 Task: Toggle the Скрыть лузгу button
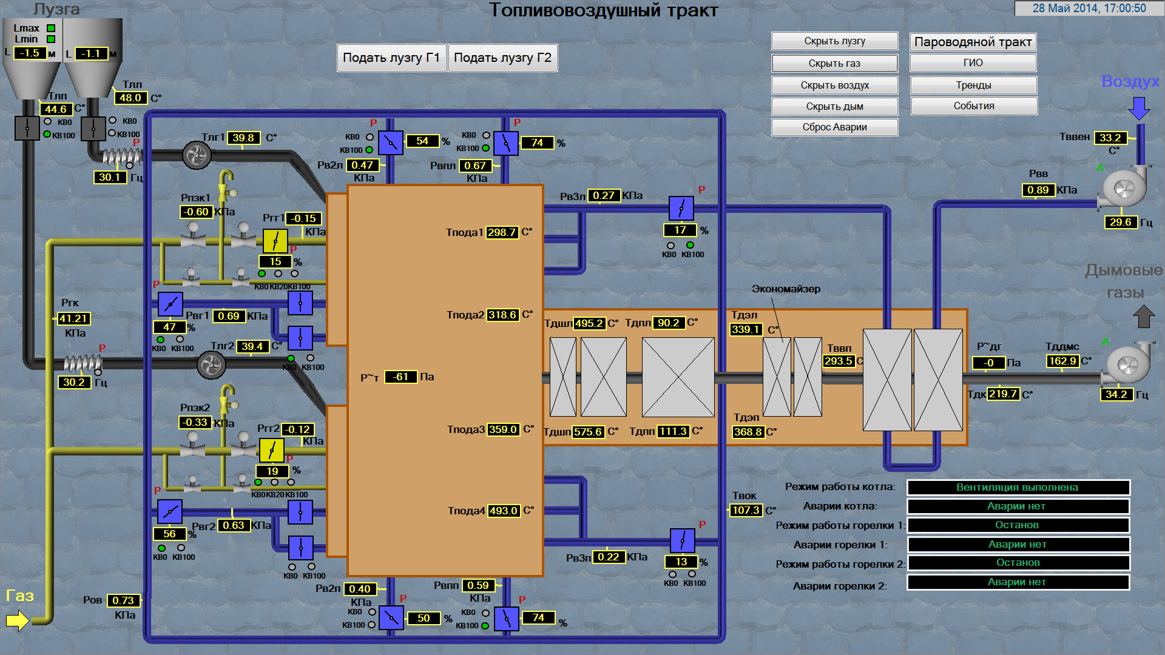coord(834,41)
